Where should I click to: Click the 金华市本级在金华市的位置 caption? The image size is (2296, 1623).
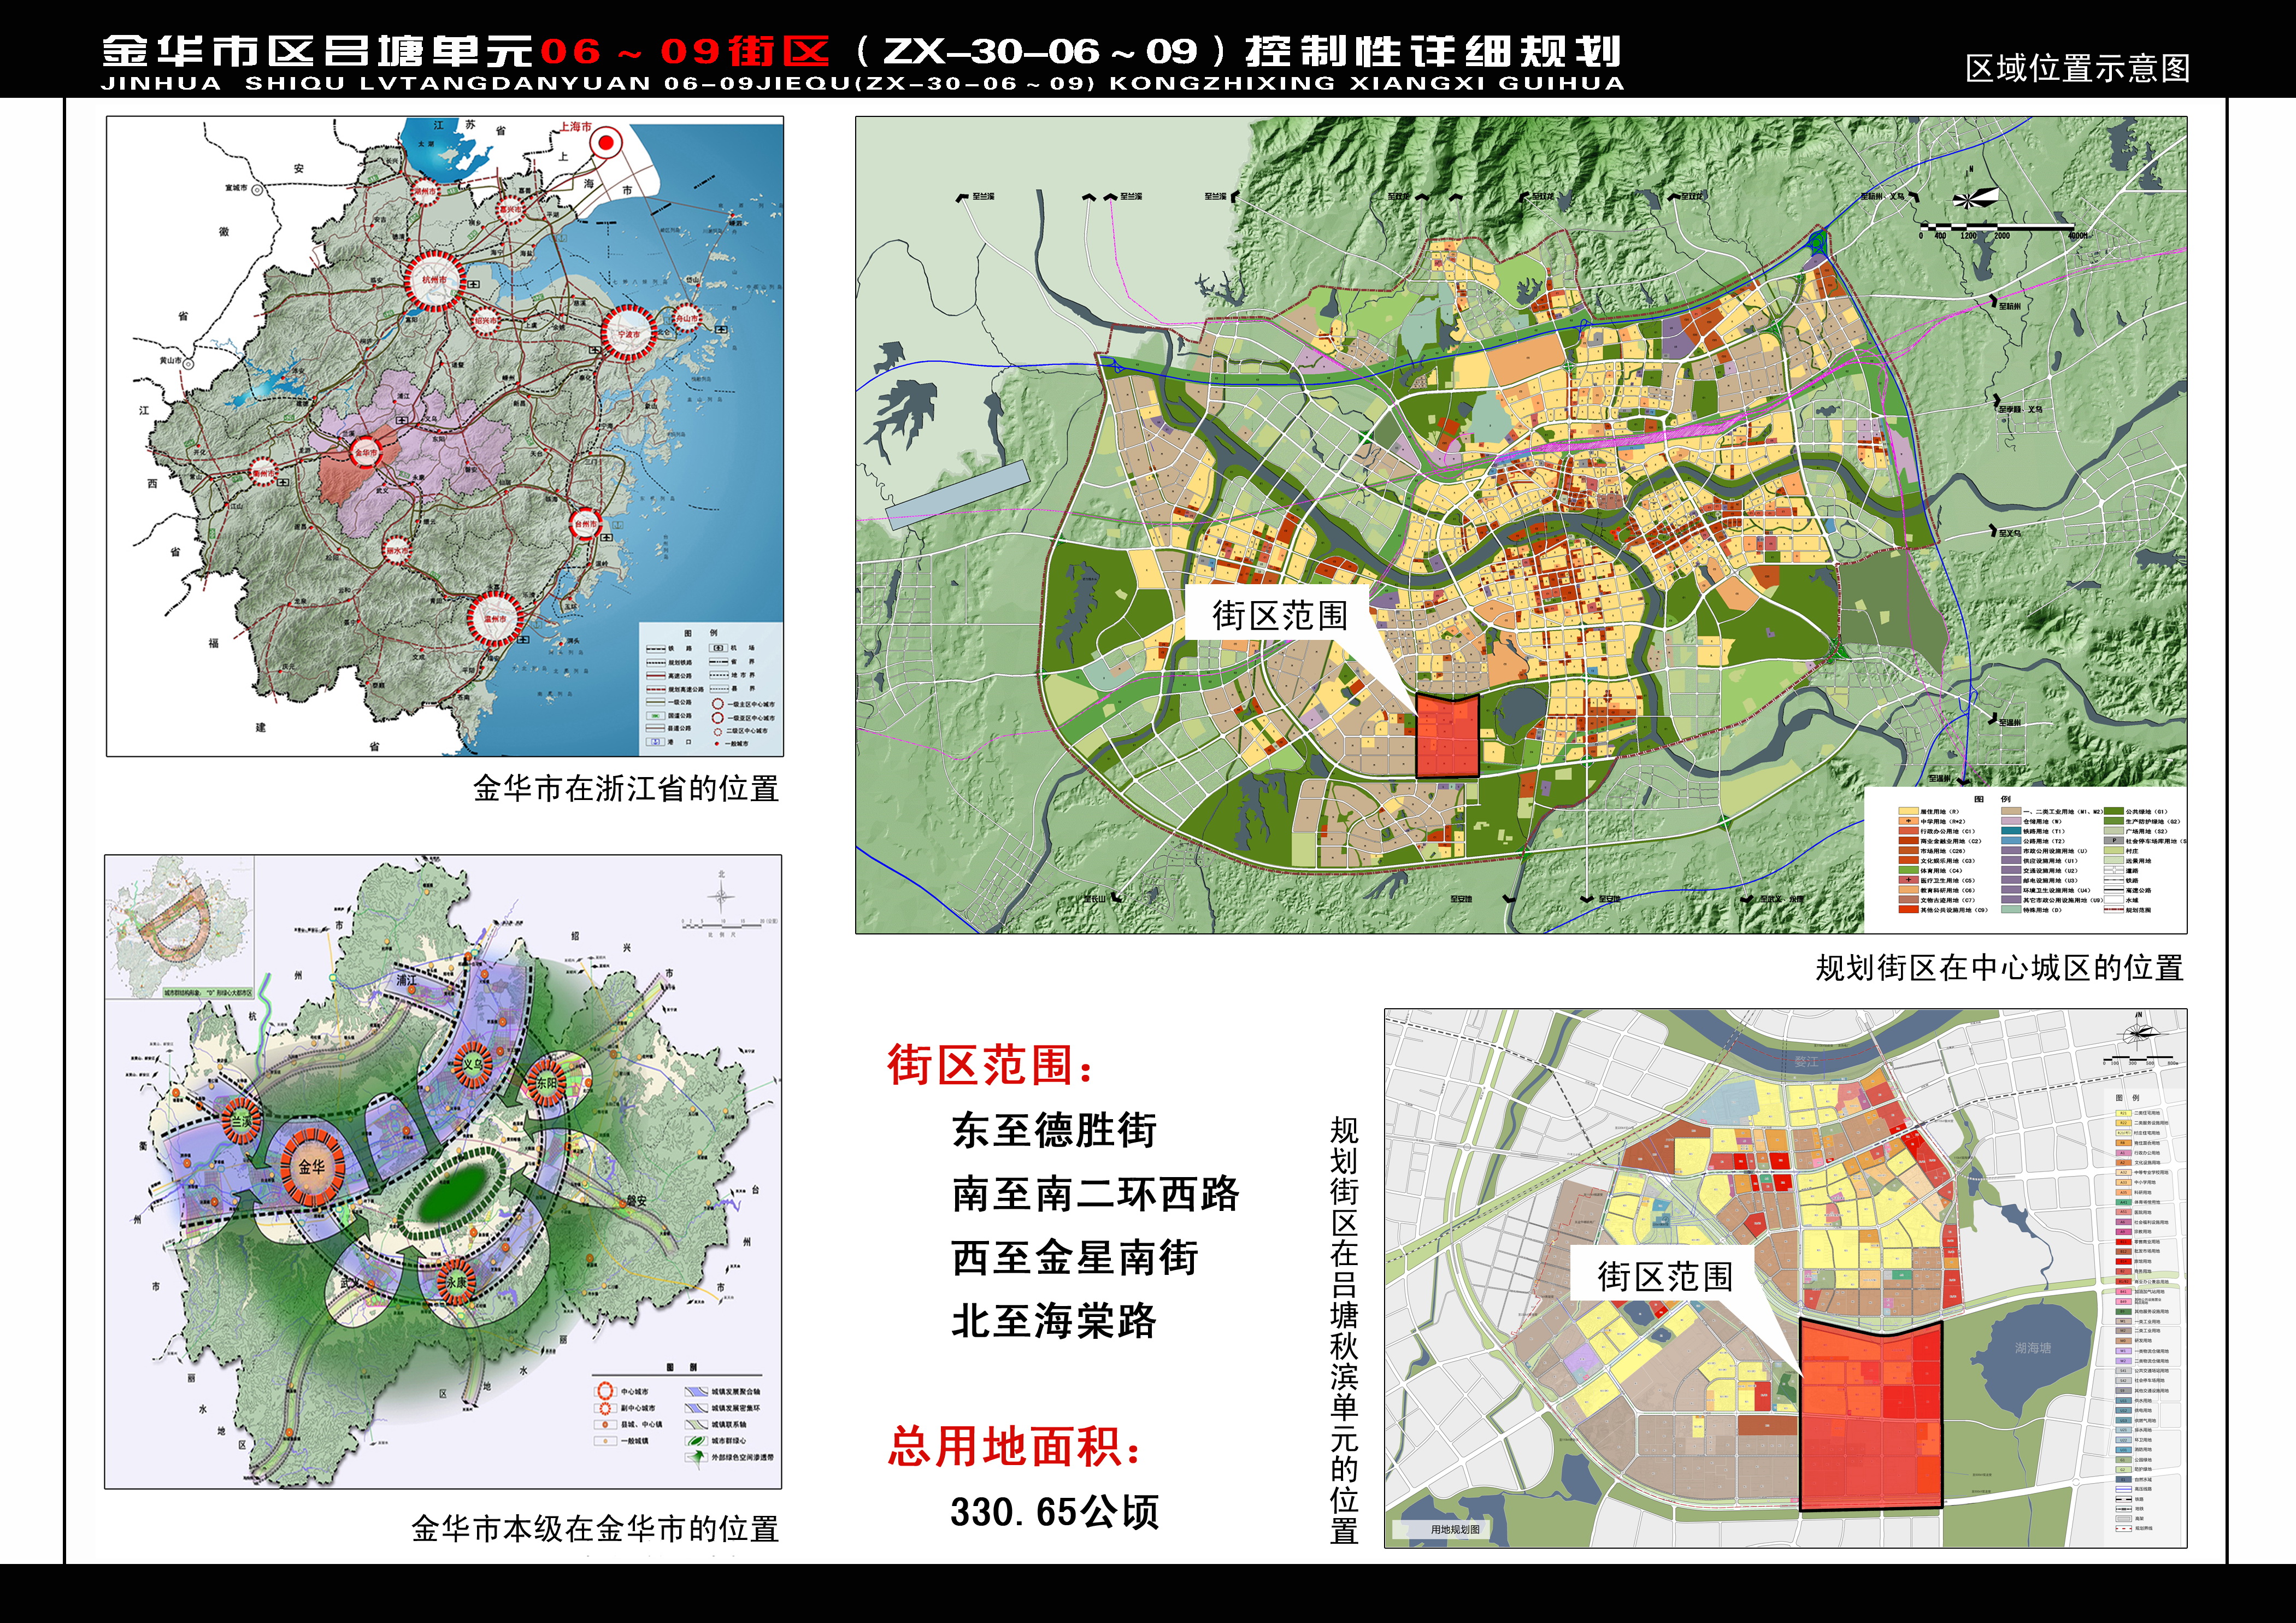tap(595, 1528)
